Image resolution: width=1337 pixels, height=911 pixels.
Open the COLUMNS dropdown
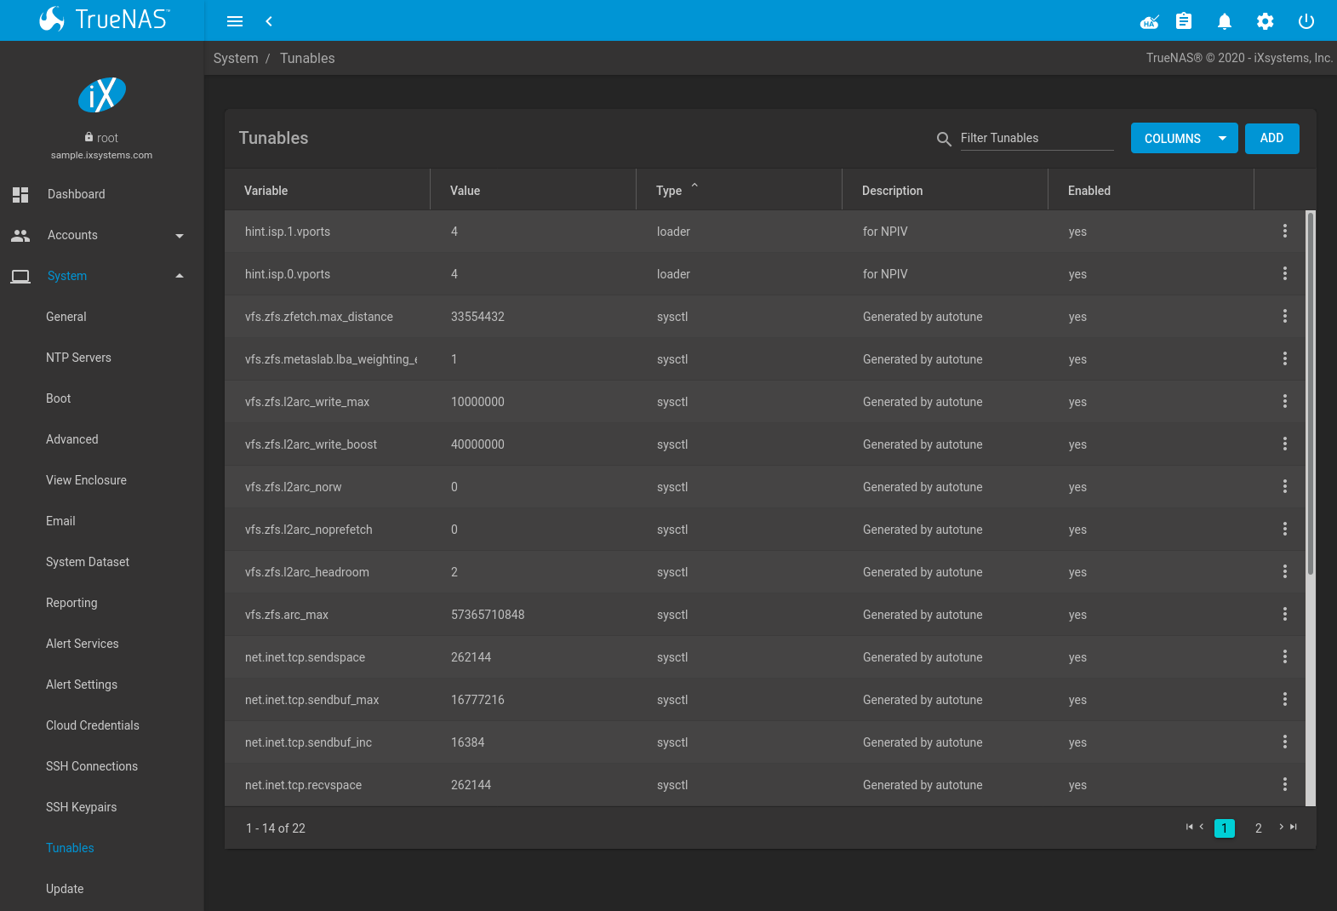[x=1184, y=138]
